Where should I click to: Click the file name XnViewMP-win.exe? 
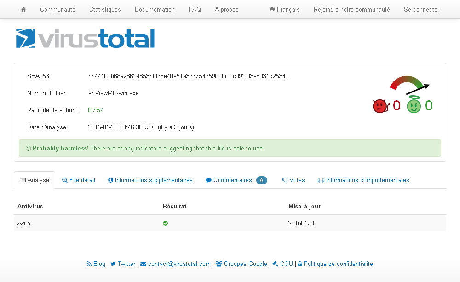(113, 93)
